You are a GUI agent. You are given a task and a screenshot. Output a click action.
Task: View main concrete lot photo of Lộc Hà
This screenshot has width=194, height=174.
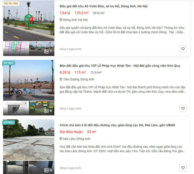(29, 140)
